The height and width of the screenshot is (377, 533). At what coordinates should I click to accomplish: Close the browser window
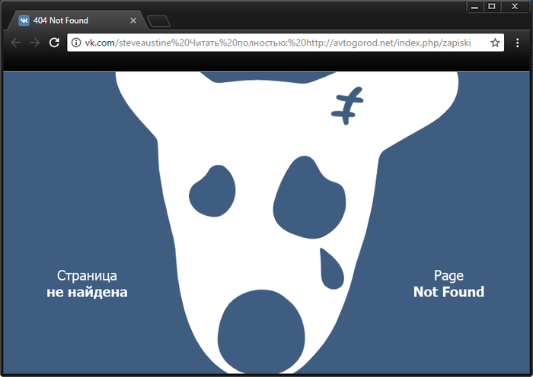pos(512,7)
